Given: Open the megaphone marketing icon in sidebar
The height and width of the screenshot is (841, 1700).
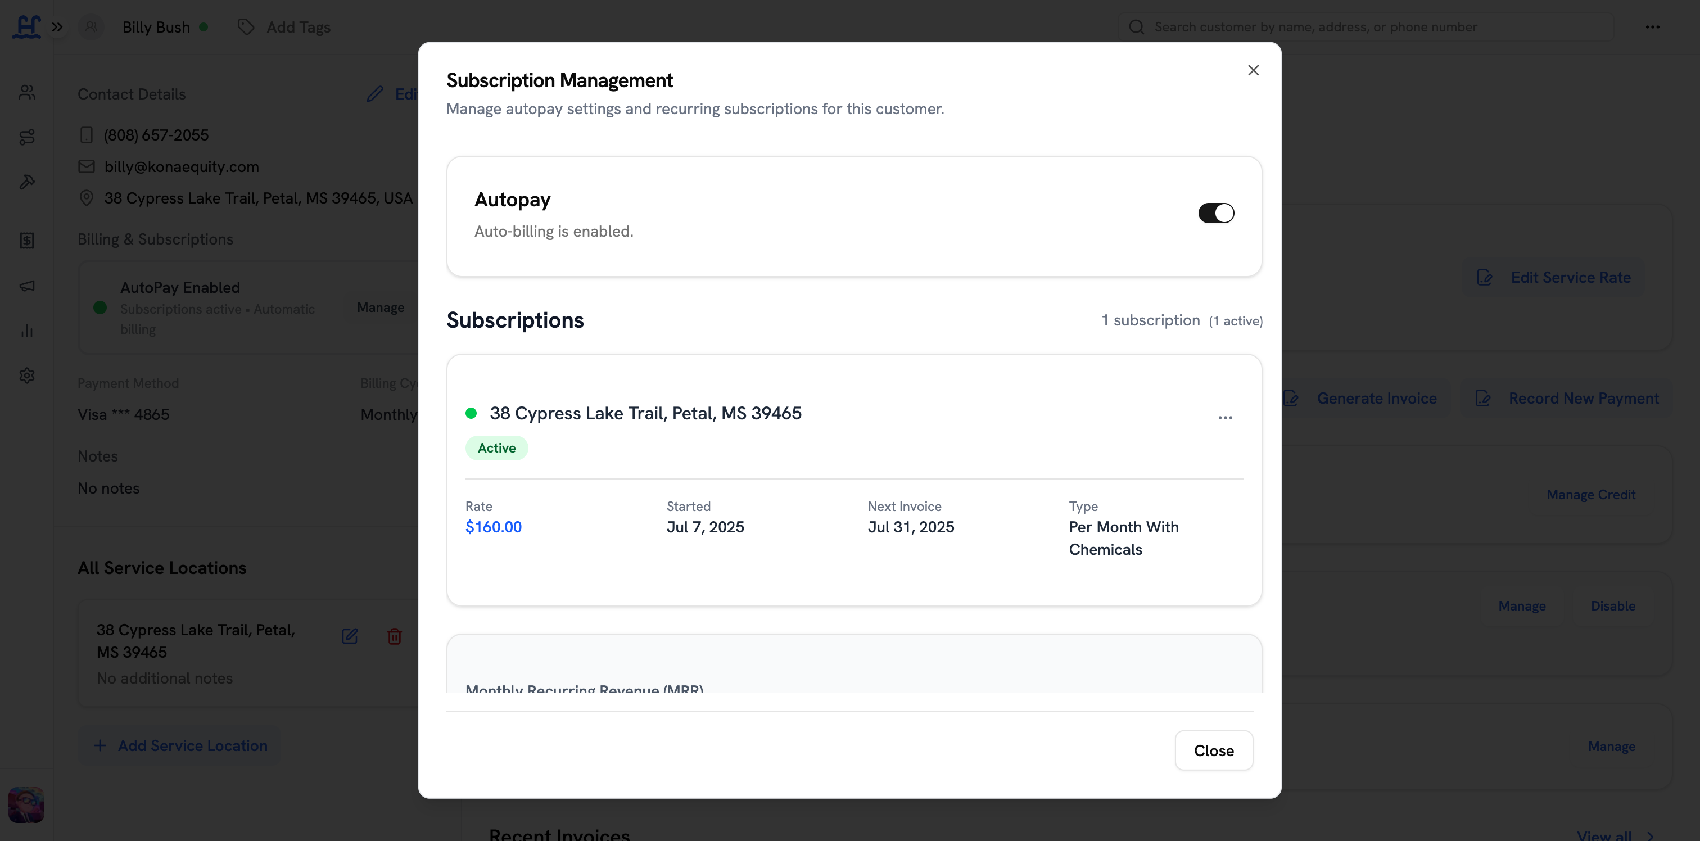Looking at the screenshot, I should pyautogui.click(x=27, y=285).
